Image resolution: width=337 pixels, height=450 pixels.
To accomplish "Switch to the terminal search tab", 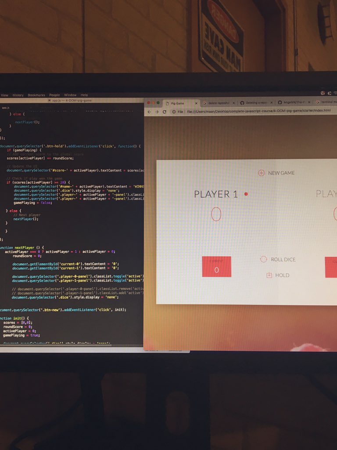I will (x=326, y=102).
